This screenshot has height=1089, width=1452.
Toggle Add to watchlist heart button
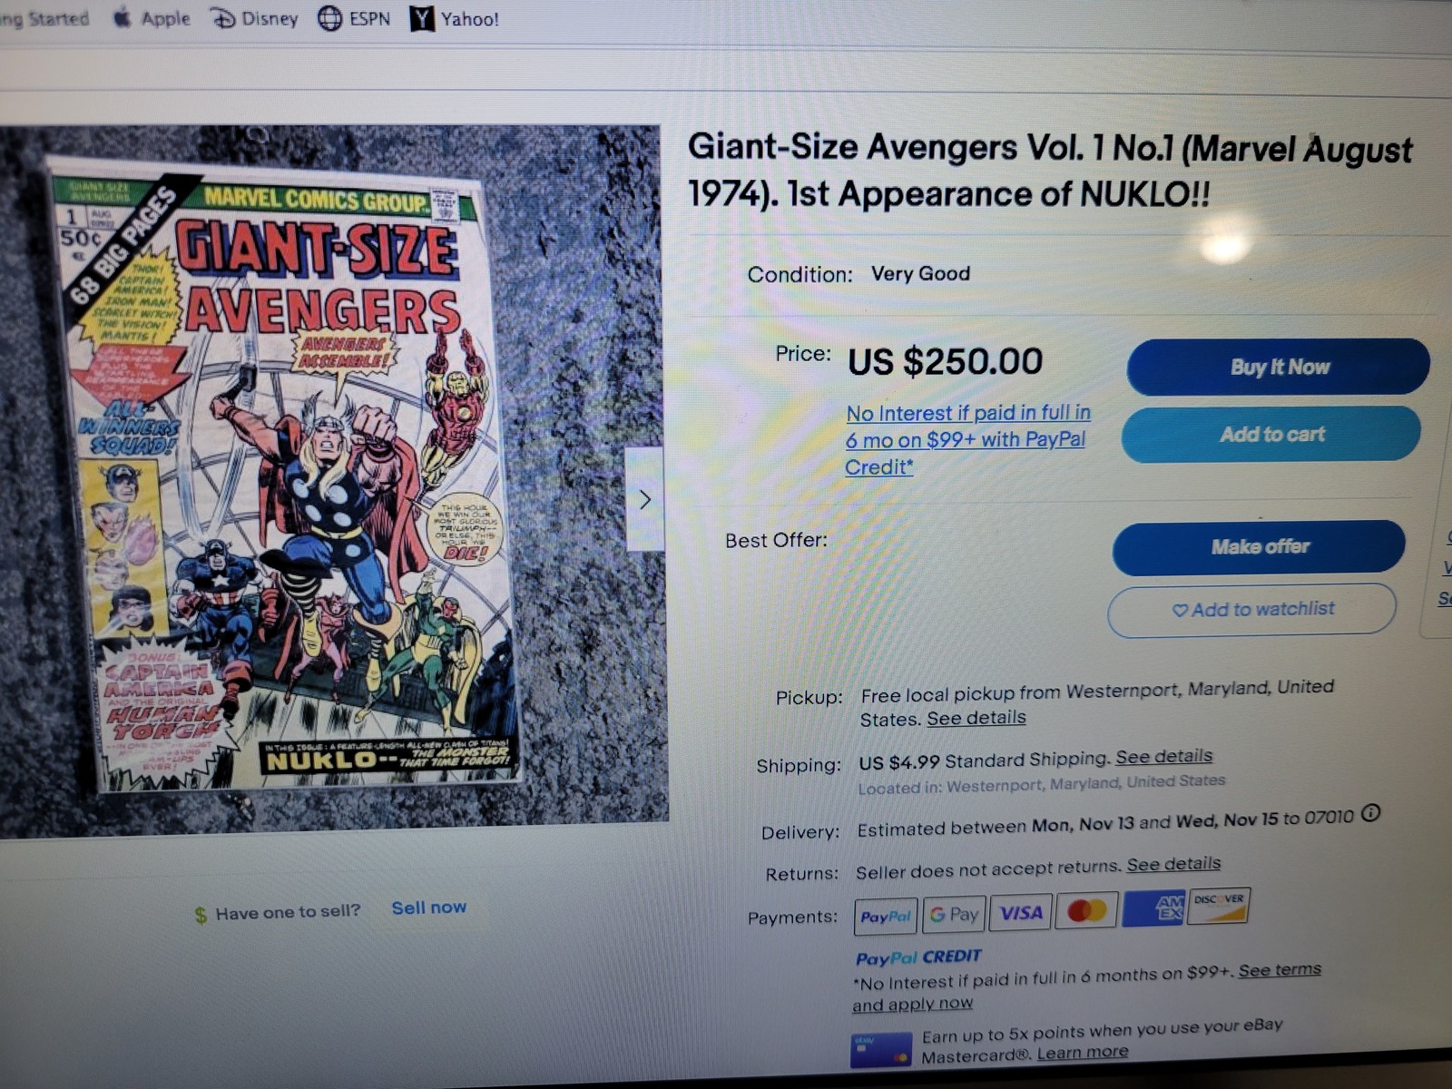click(1252, 609)
